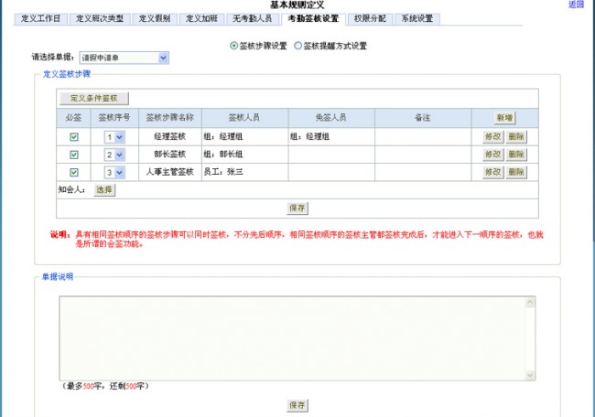Open sequence number dropdown for 经理签核
Screen dimensions: 595x417
click(114, 137)
